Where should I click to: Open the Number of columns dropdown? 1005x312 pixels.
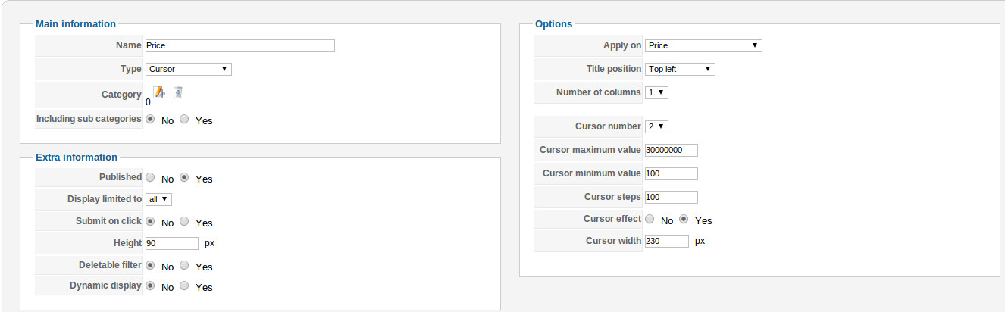click(x=656, y=92)
